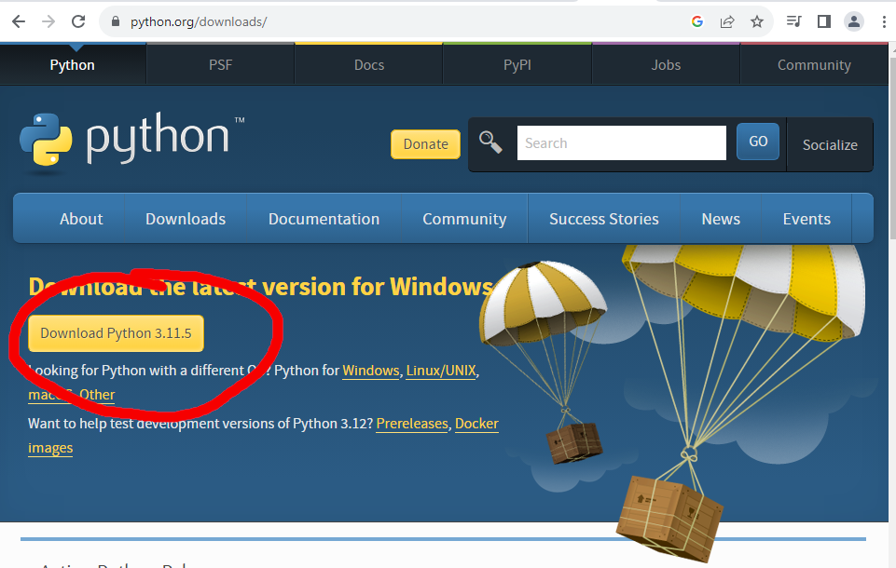Switch to the Docs top tab
Image resolution: width=896 pixels, height=568 pixels.
pos(369,65)
